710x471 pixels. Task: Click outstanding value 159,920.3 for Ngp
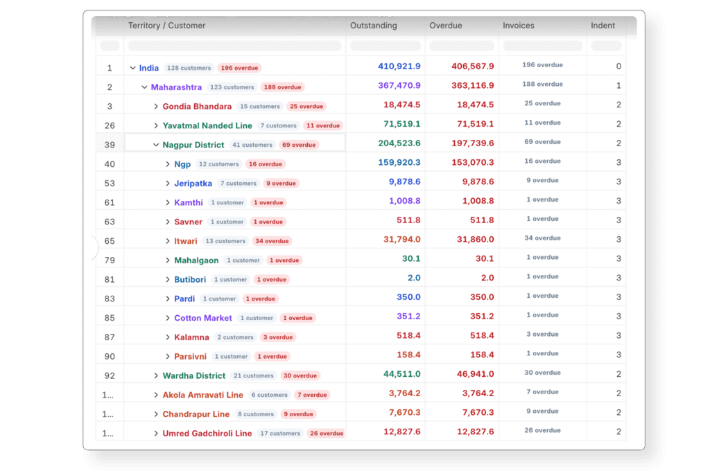[399, 162]
